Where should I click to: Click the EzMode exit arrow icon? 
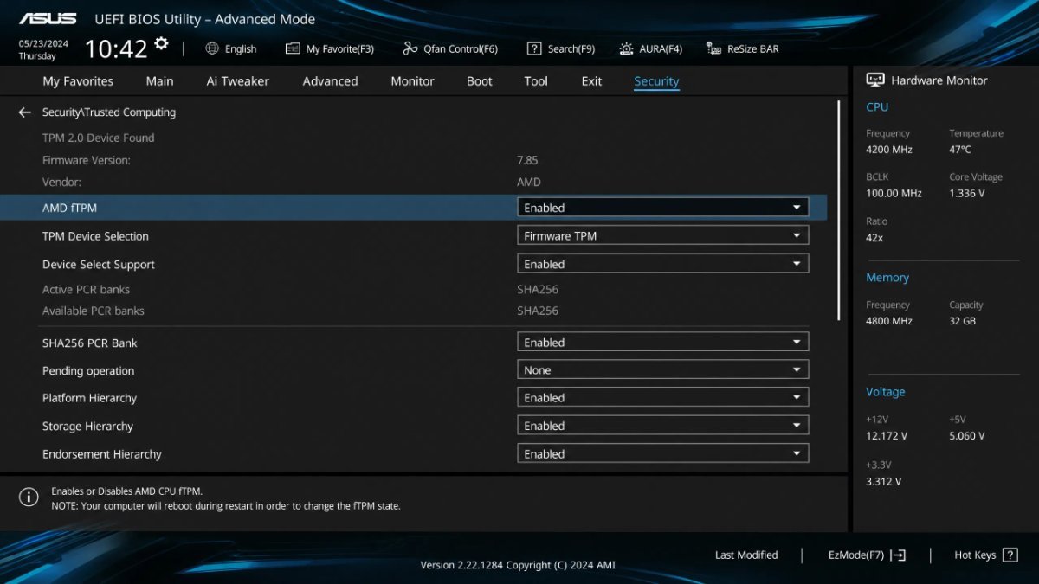(x=898, y=555)
